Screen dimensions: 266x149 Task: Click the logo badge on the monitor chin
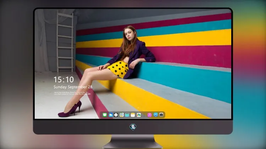133,127
